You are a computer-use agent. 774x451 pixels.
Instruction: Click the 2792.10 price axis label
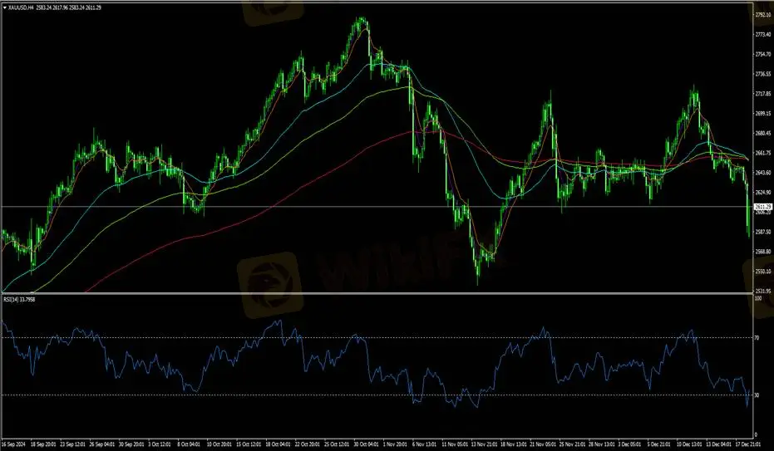click(x=763, y=15)
